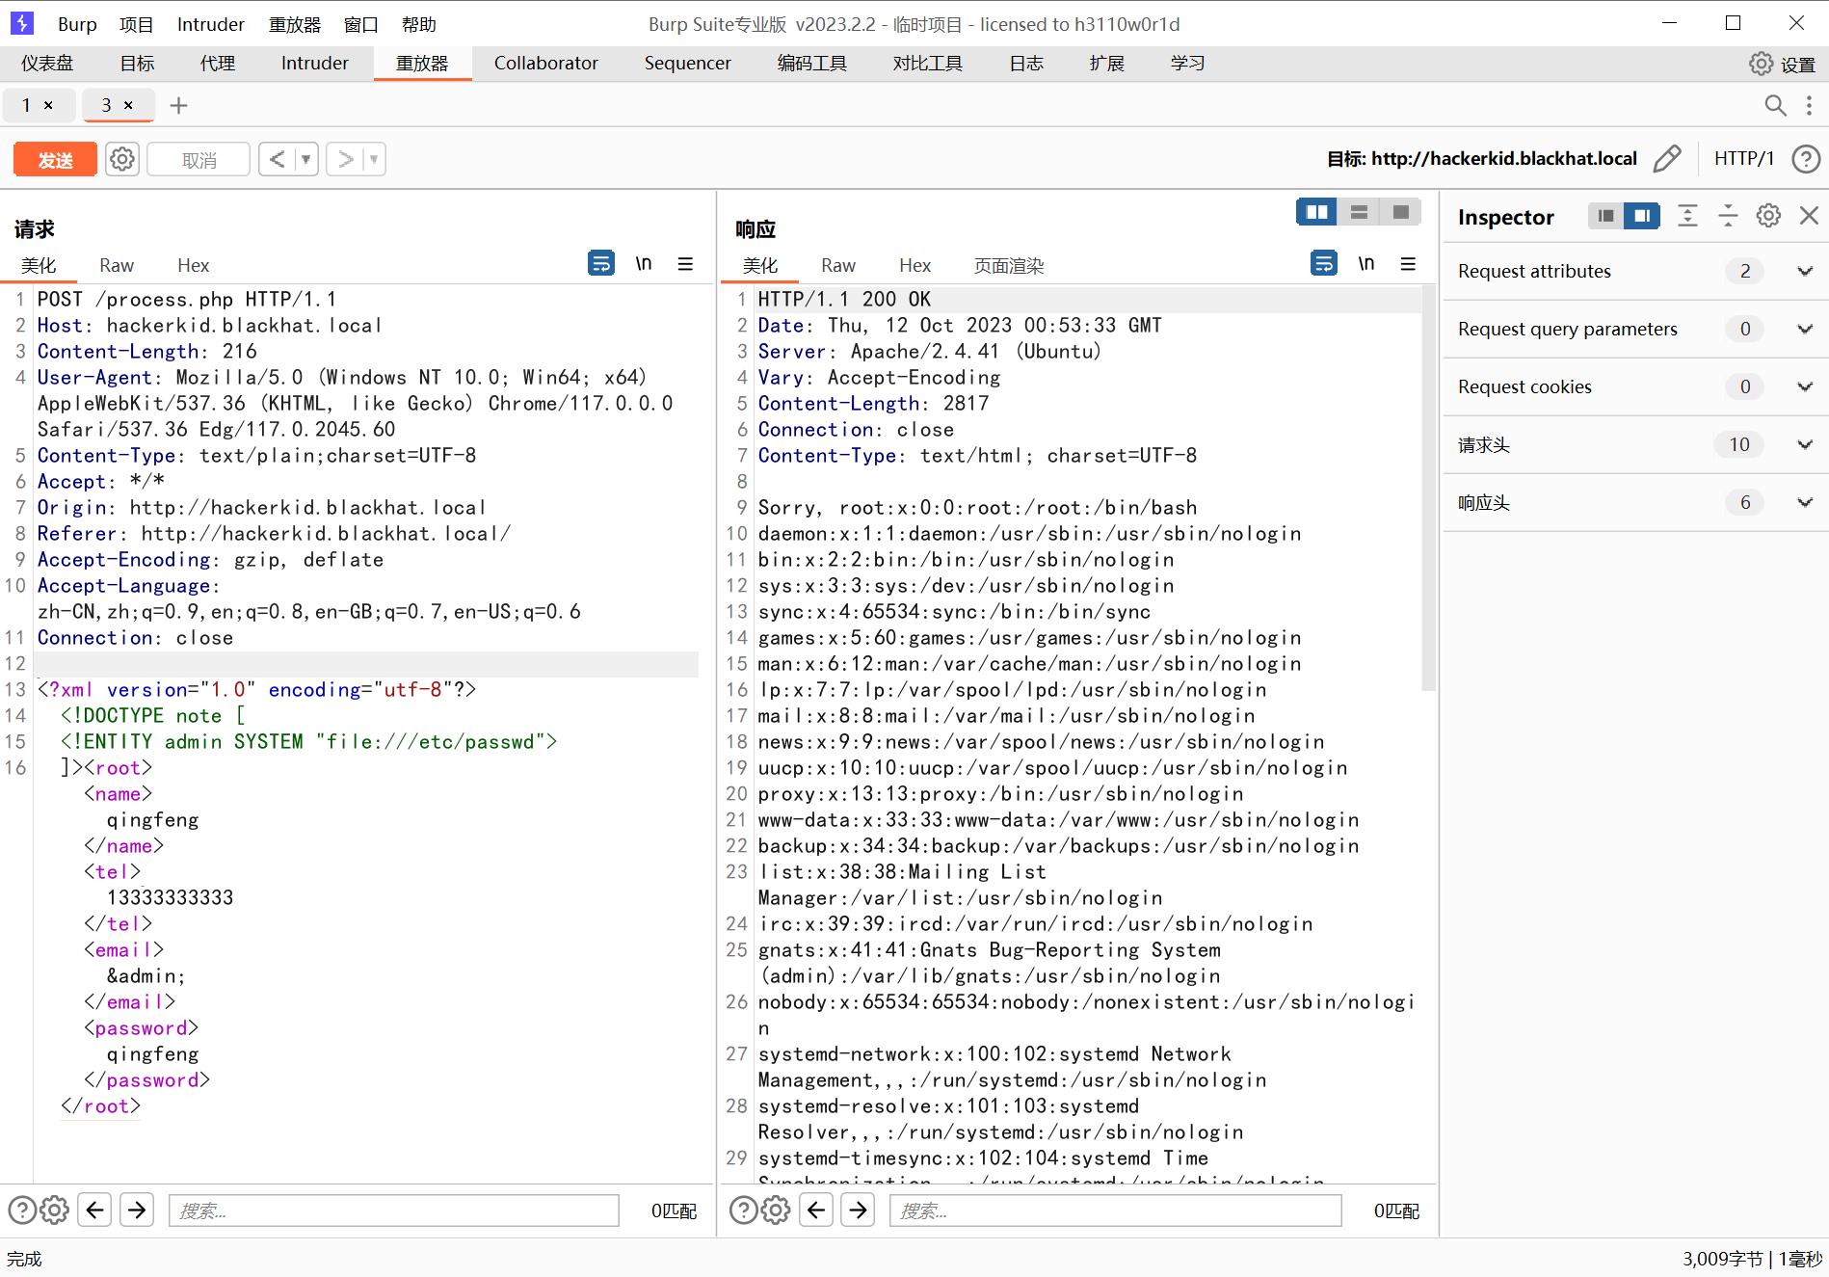Switch response view to Raw tab
Viewport: 1829px width, 1277px height.
click(838, 265)
